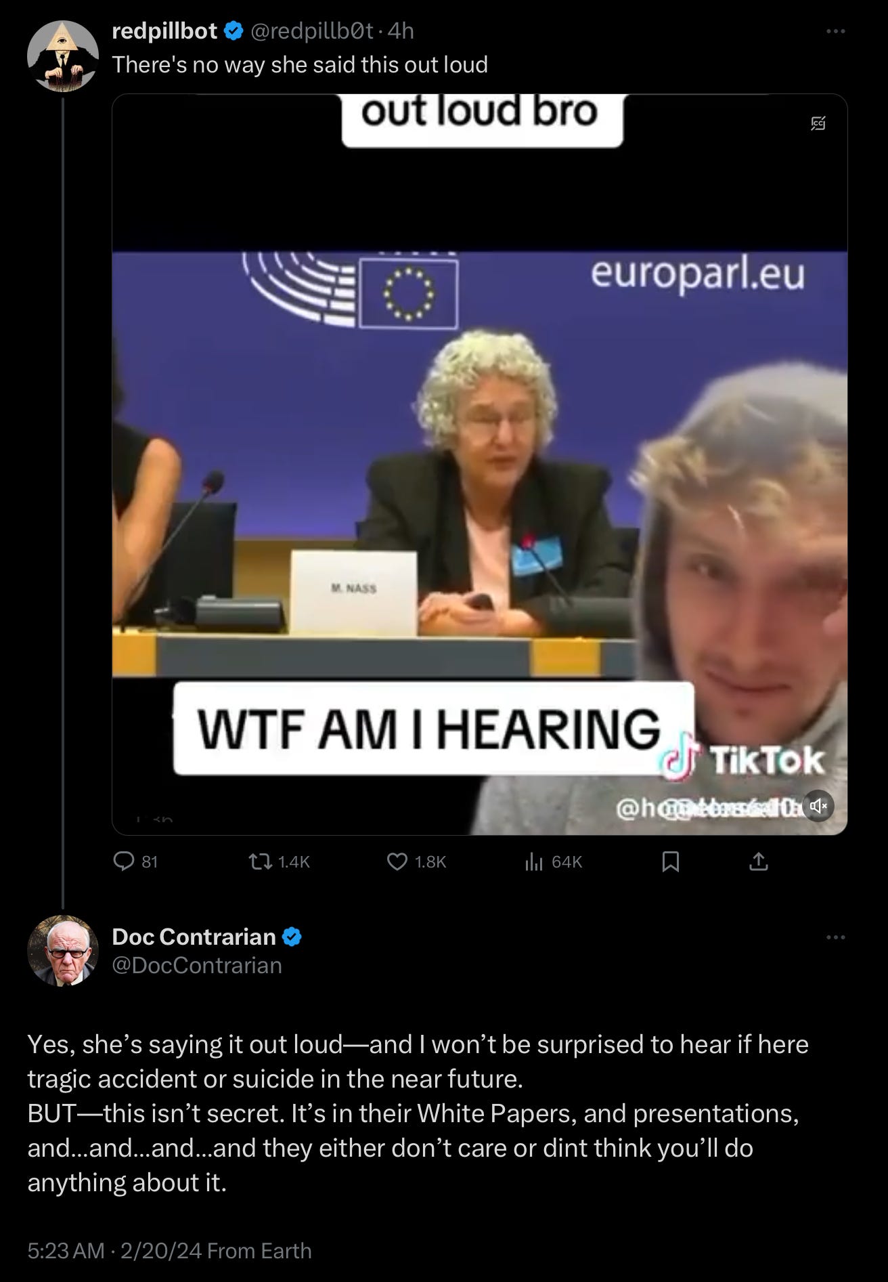Open Doc Contrarian's profile avatar
The height and width of the screenshot is (1282, 888).
pyautogui.click(x=62, y=950)
